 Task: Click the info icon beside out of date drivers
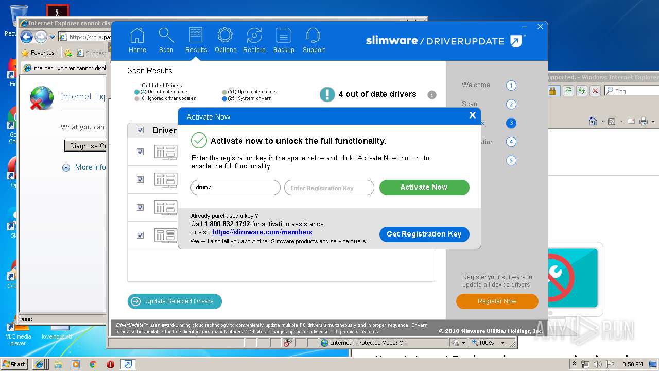(432, 95)
